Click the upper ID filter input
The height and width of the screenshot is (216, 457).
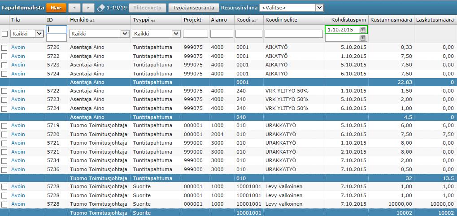57,30
